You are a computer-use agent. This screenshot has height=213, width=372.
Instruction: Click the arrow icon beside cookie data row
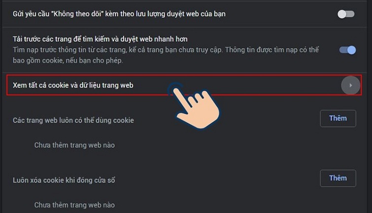tap(351, 85)
